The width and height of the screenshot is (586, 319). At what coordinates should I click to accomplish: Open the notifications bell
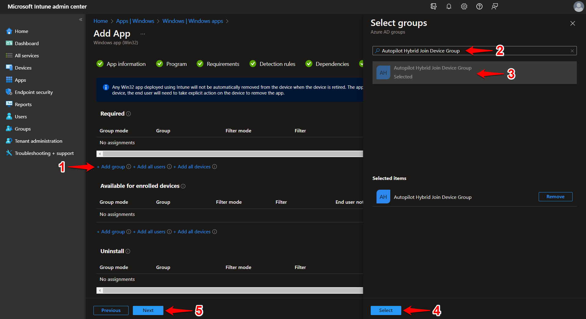[449, 6]
